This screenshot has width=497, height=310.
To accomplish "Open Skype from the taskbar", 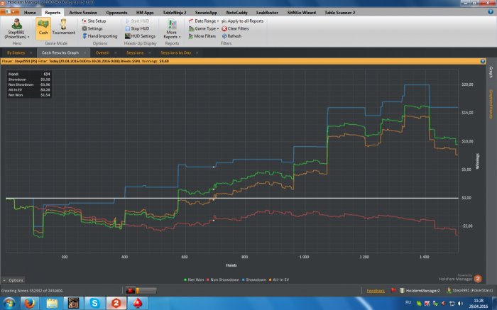I will [x=94, y=302].
